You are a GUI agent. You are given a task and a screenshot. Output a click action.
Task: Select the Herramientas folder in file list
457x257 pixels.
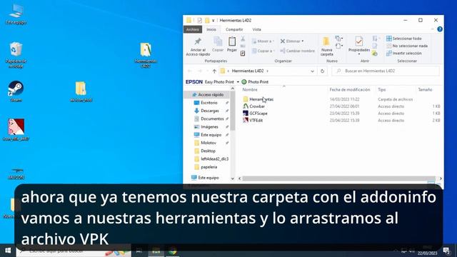point(261,99)
